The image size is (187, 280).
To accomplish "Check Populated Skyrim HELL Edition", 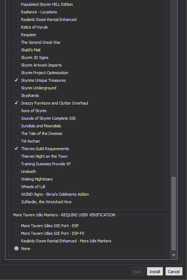I will point(16,4).
